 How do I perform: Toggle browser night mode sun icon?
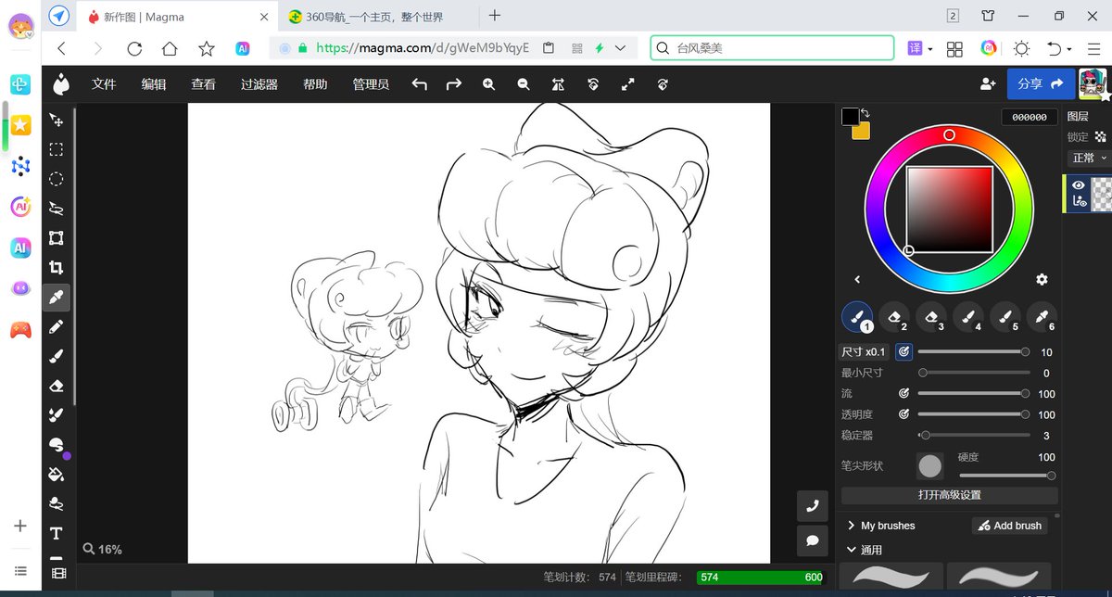(1022, 48)
